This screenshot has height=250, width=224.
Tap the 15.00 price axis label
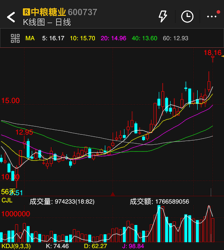point(10,101)
